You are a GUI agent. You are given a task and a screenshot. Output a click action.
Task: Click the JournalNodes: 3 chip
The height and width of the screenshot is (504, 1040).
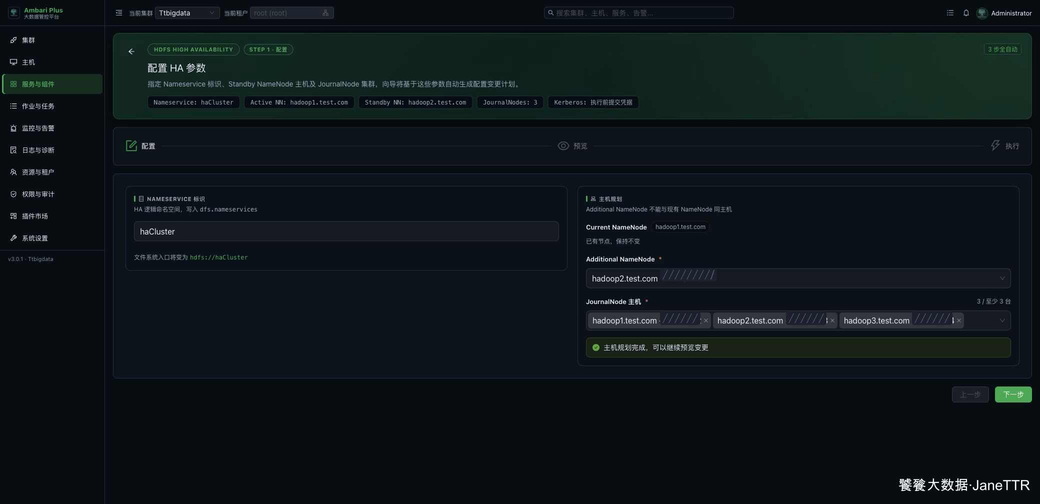pos(510,102)
